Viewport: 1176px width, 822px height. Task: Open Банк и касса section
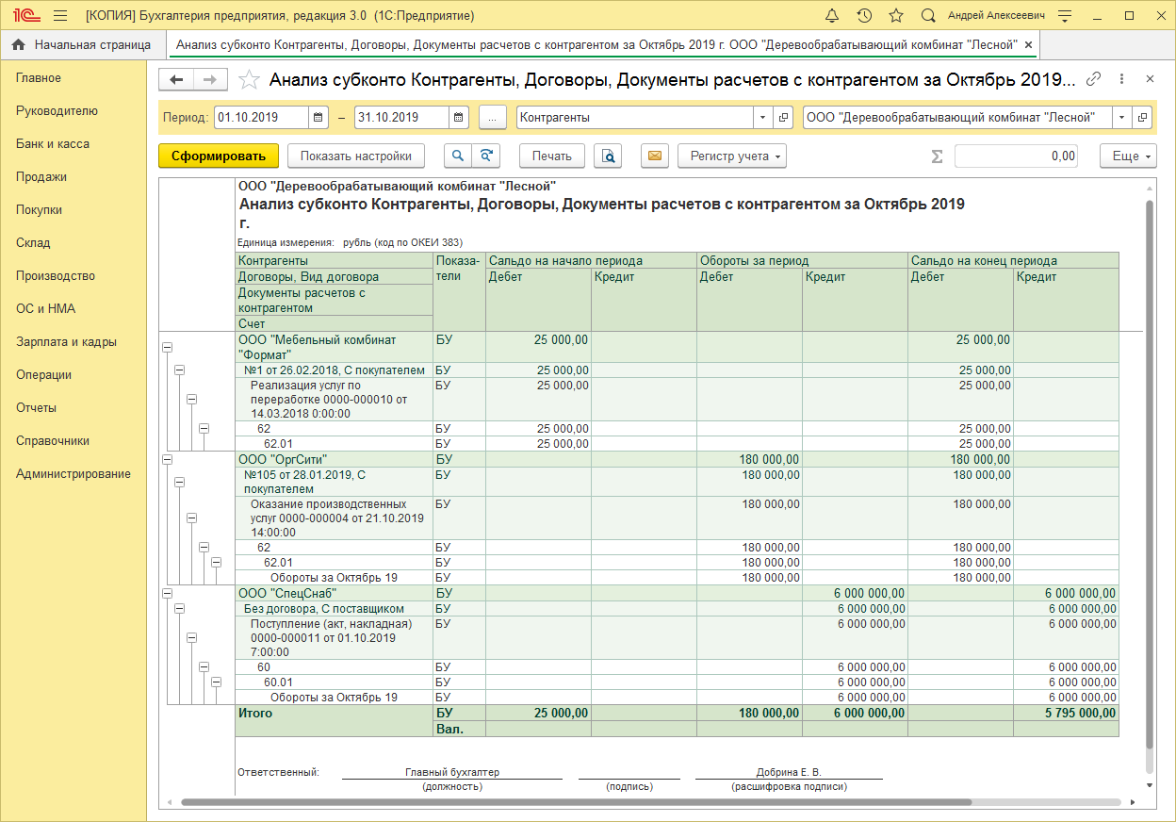click(53, 144)
